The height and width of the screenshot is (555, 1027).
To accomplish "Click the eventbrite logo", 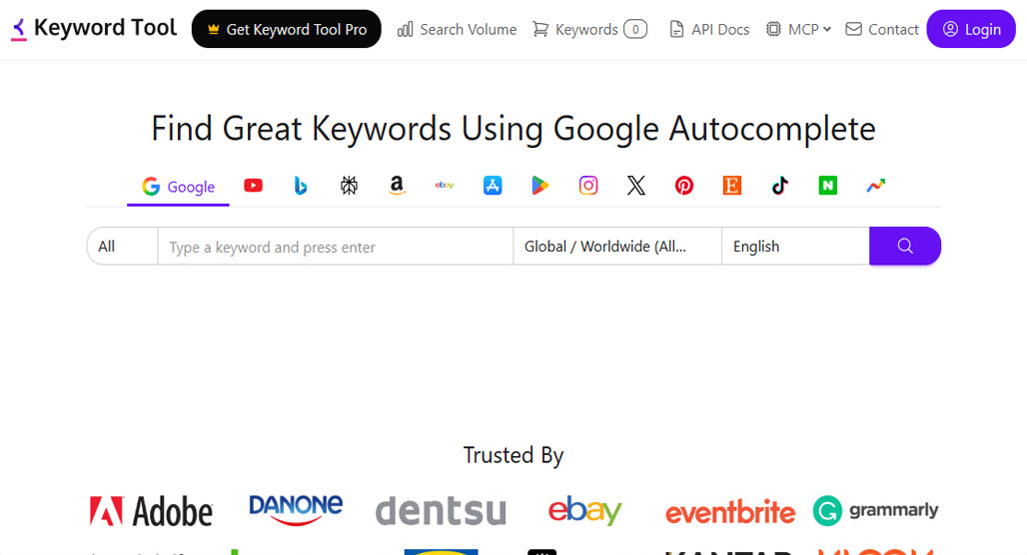I will pos(730,512).
